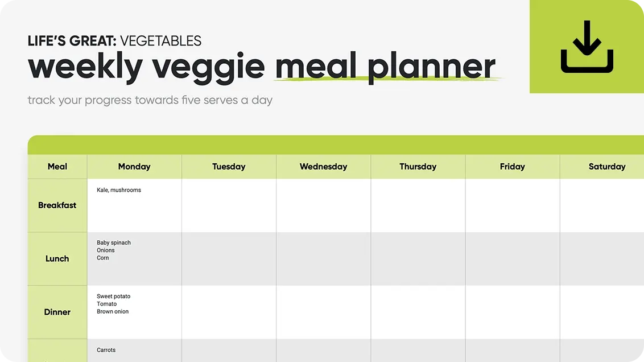This screenshot has height=362, width=644.
Task: Click the Monday lunch cell with baby spinach
Action: click(x=134, y=259)
